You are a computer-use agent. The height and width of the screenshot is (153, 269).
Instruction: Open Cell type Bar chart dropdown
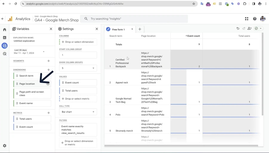pos(78,112)
